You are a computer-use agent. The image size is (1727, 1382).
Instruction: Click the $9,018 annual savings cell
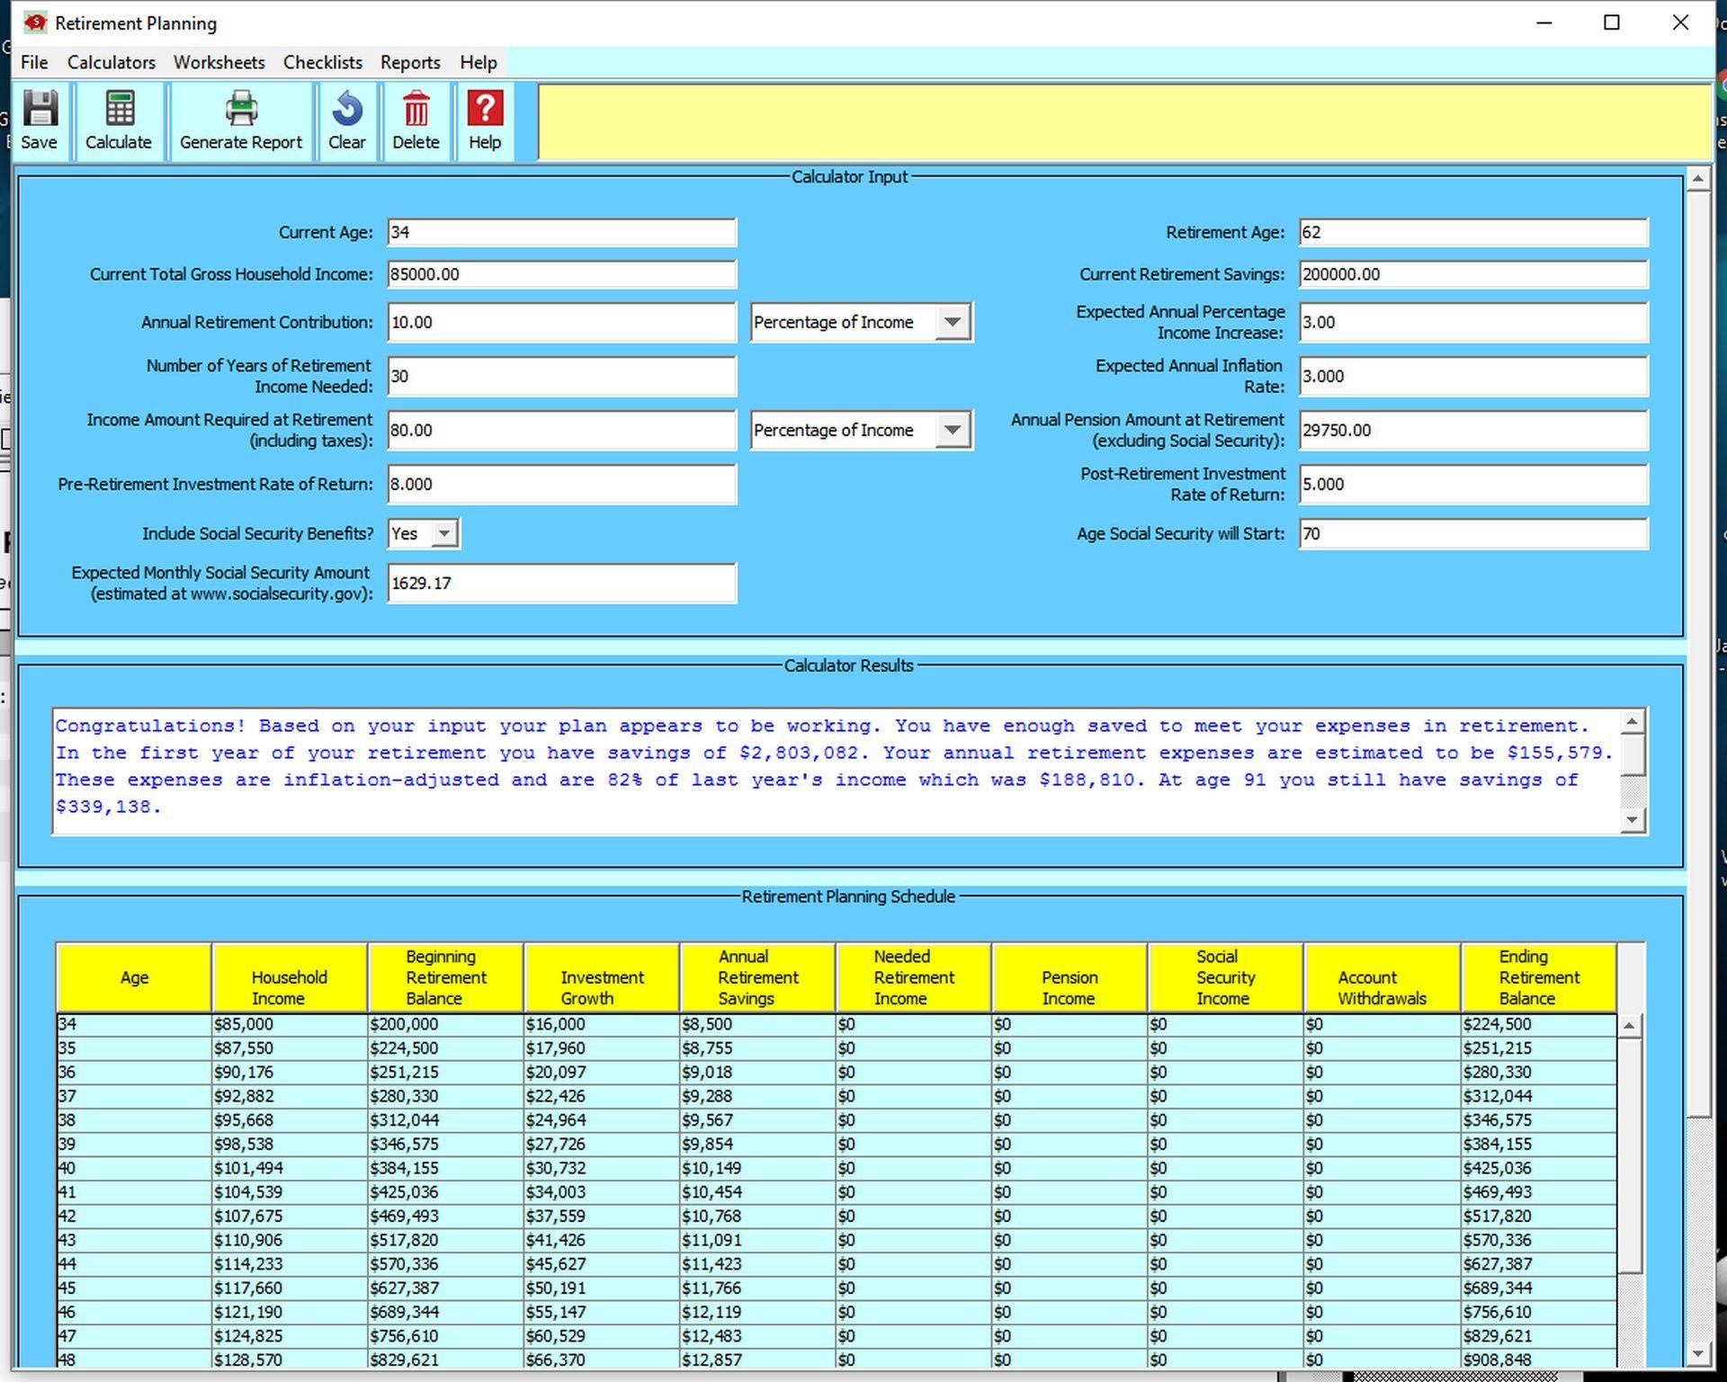coord(757,1072)
